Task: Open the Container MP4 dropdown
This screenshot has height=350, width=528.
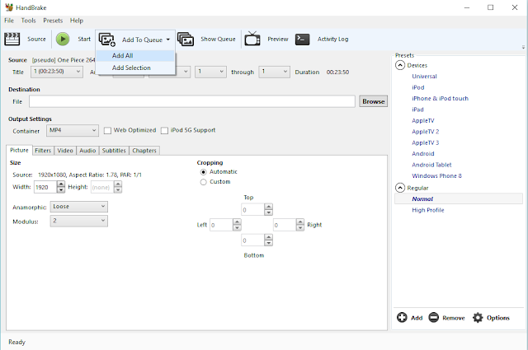Action: pos(73,130)
